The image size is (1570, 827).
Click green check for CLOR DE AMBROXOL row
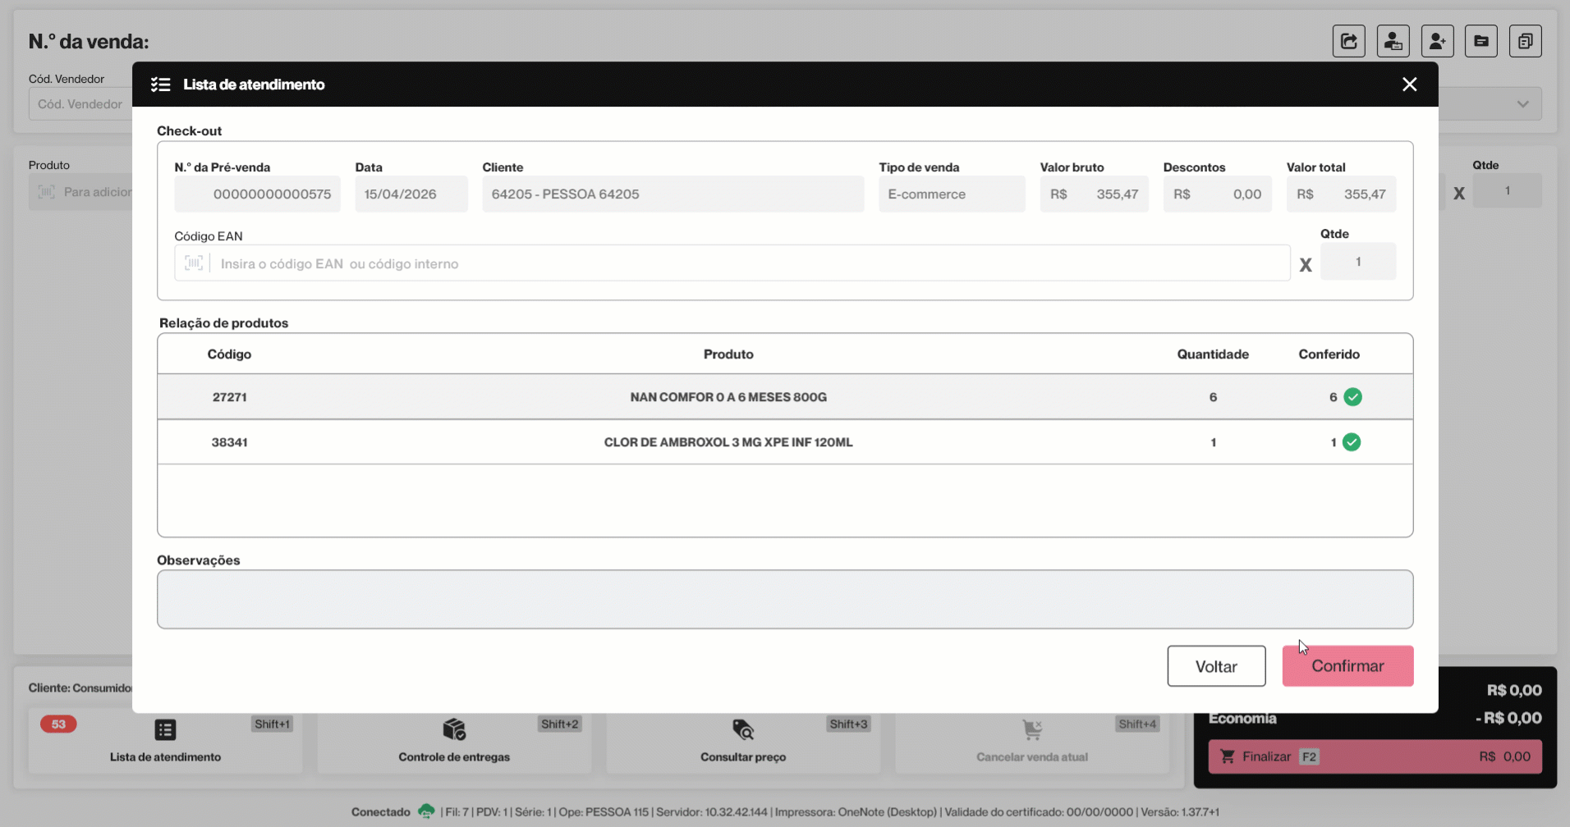(x=1352, y=442)
